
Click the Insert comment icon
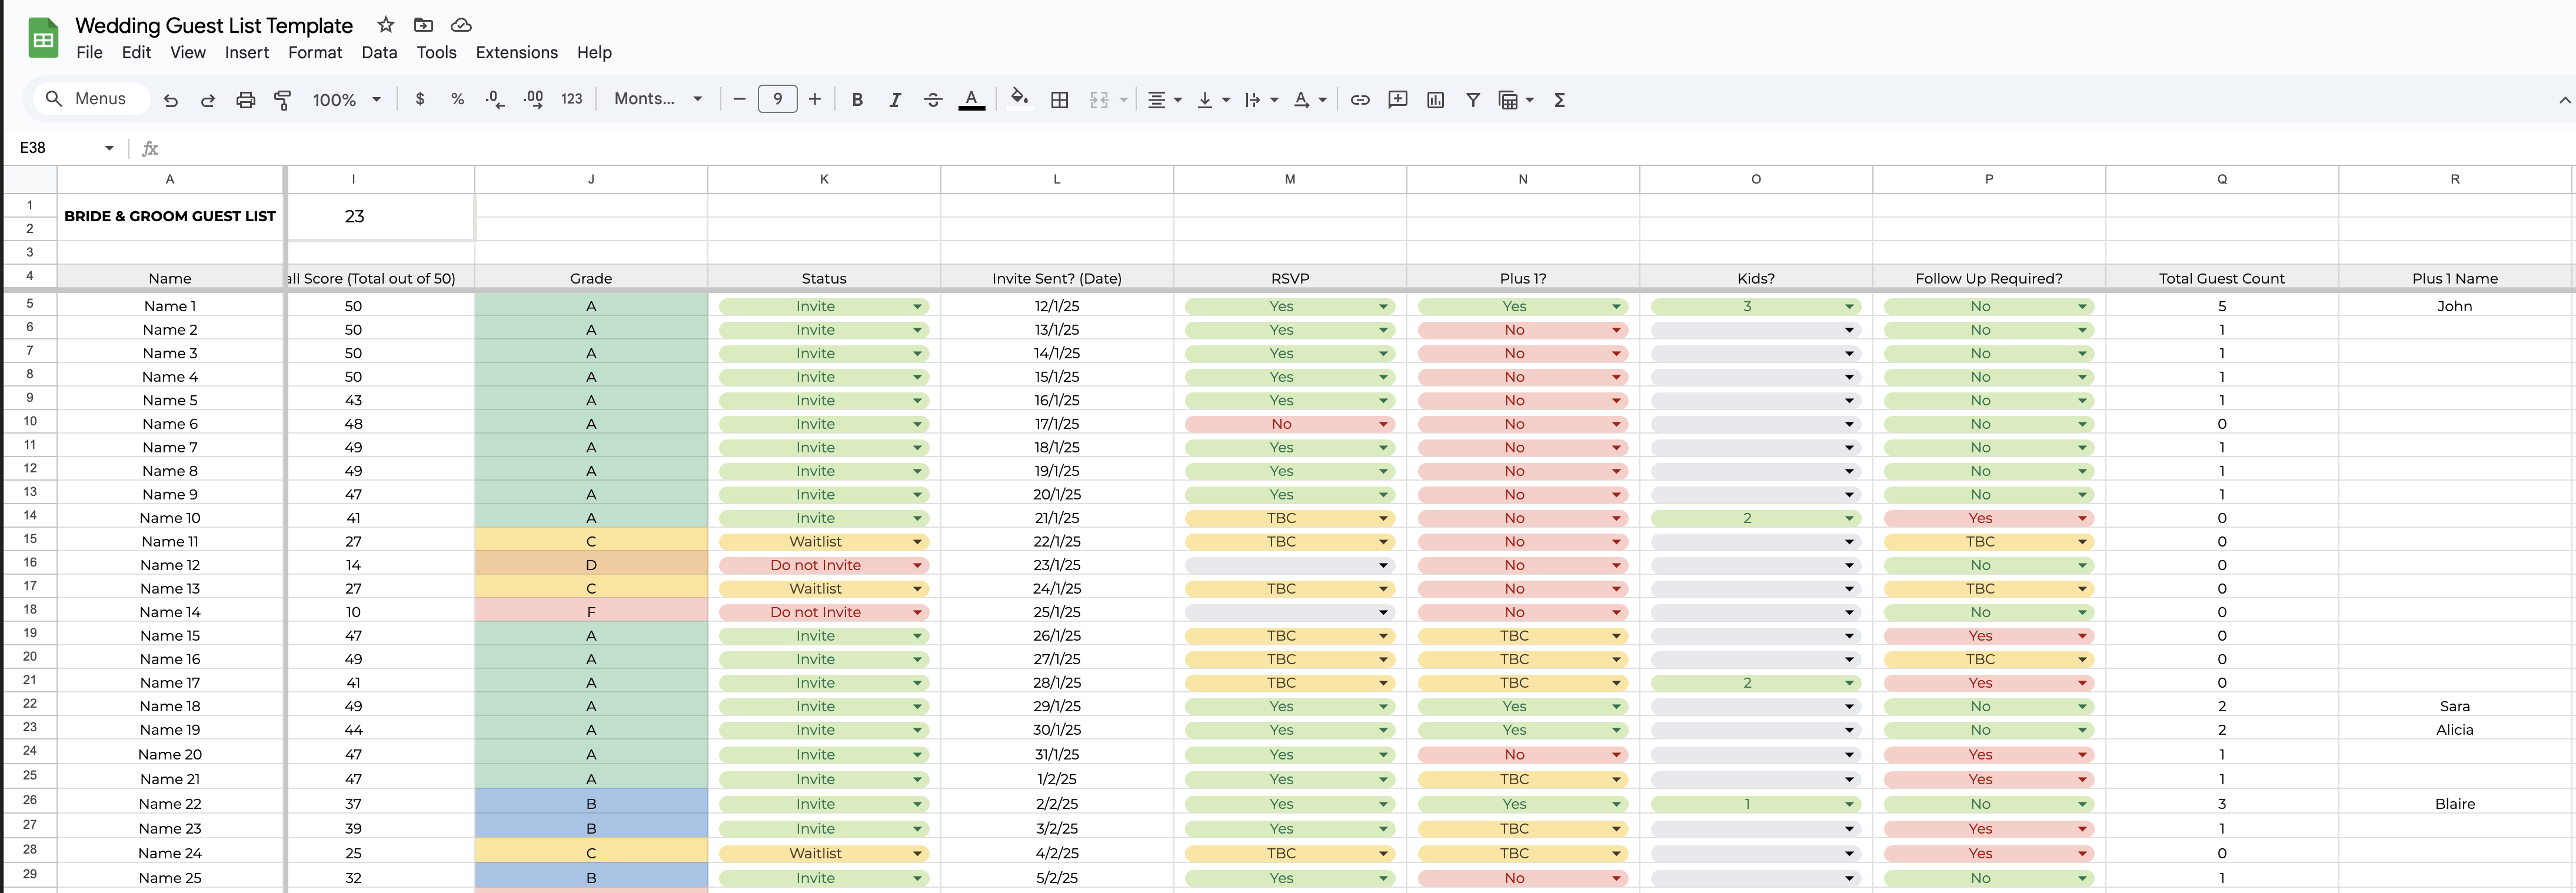point(1397,99)
